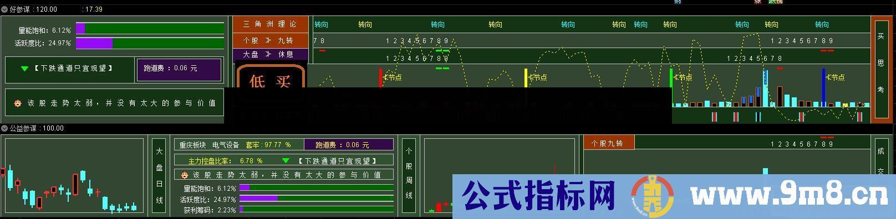Select the 公益参谋 :100.00 title text
896x219 pixels.
click(x=37, y=128)
